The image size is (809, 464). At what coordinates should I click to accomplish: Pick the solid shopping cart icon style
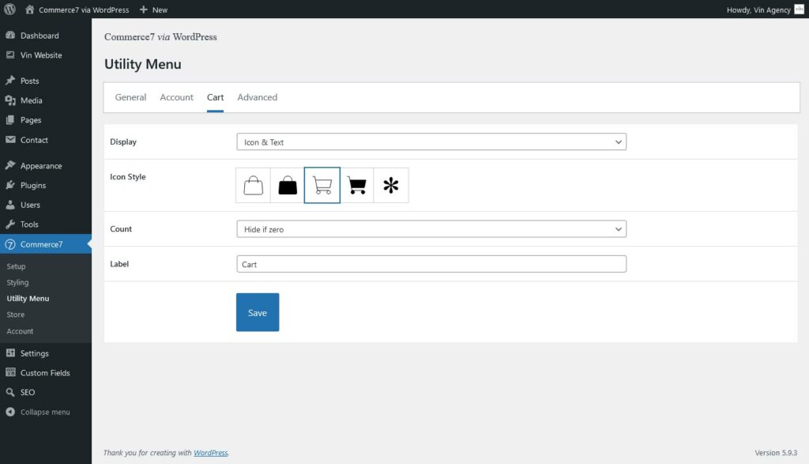pos(356,184)
